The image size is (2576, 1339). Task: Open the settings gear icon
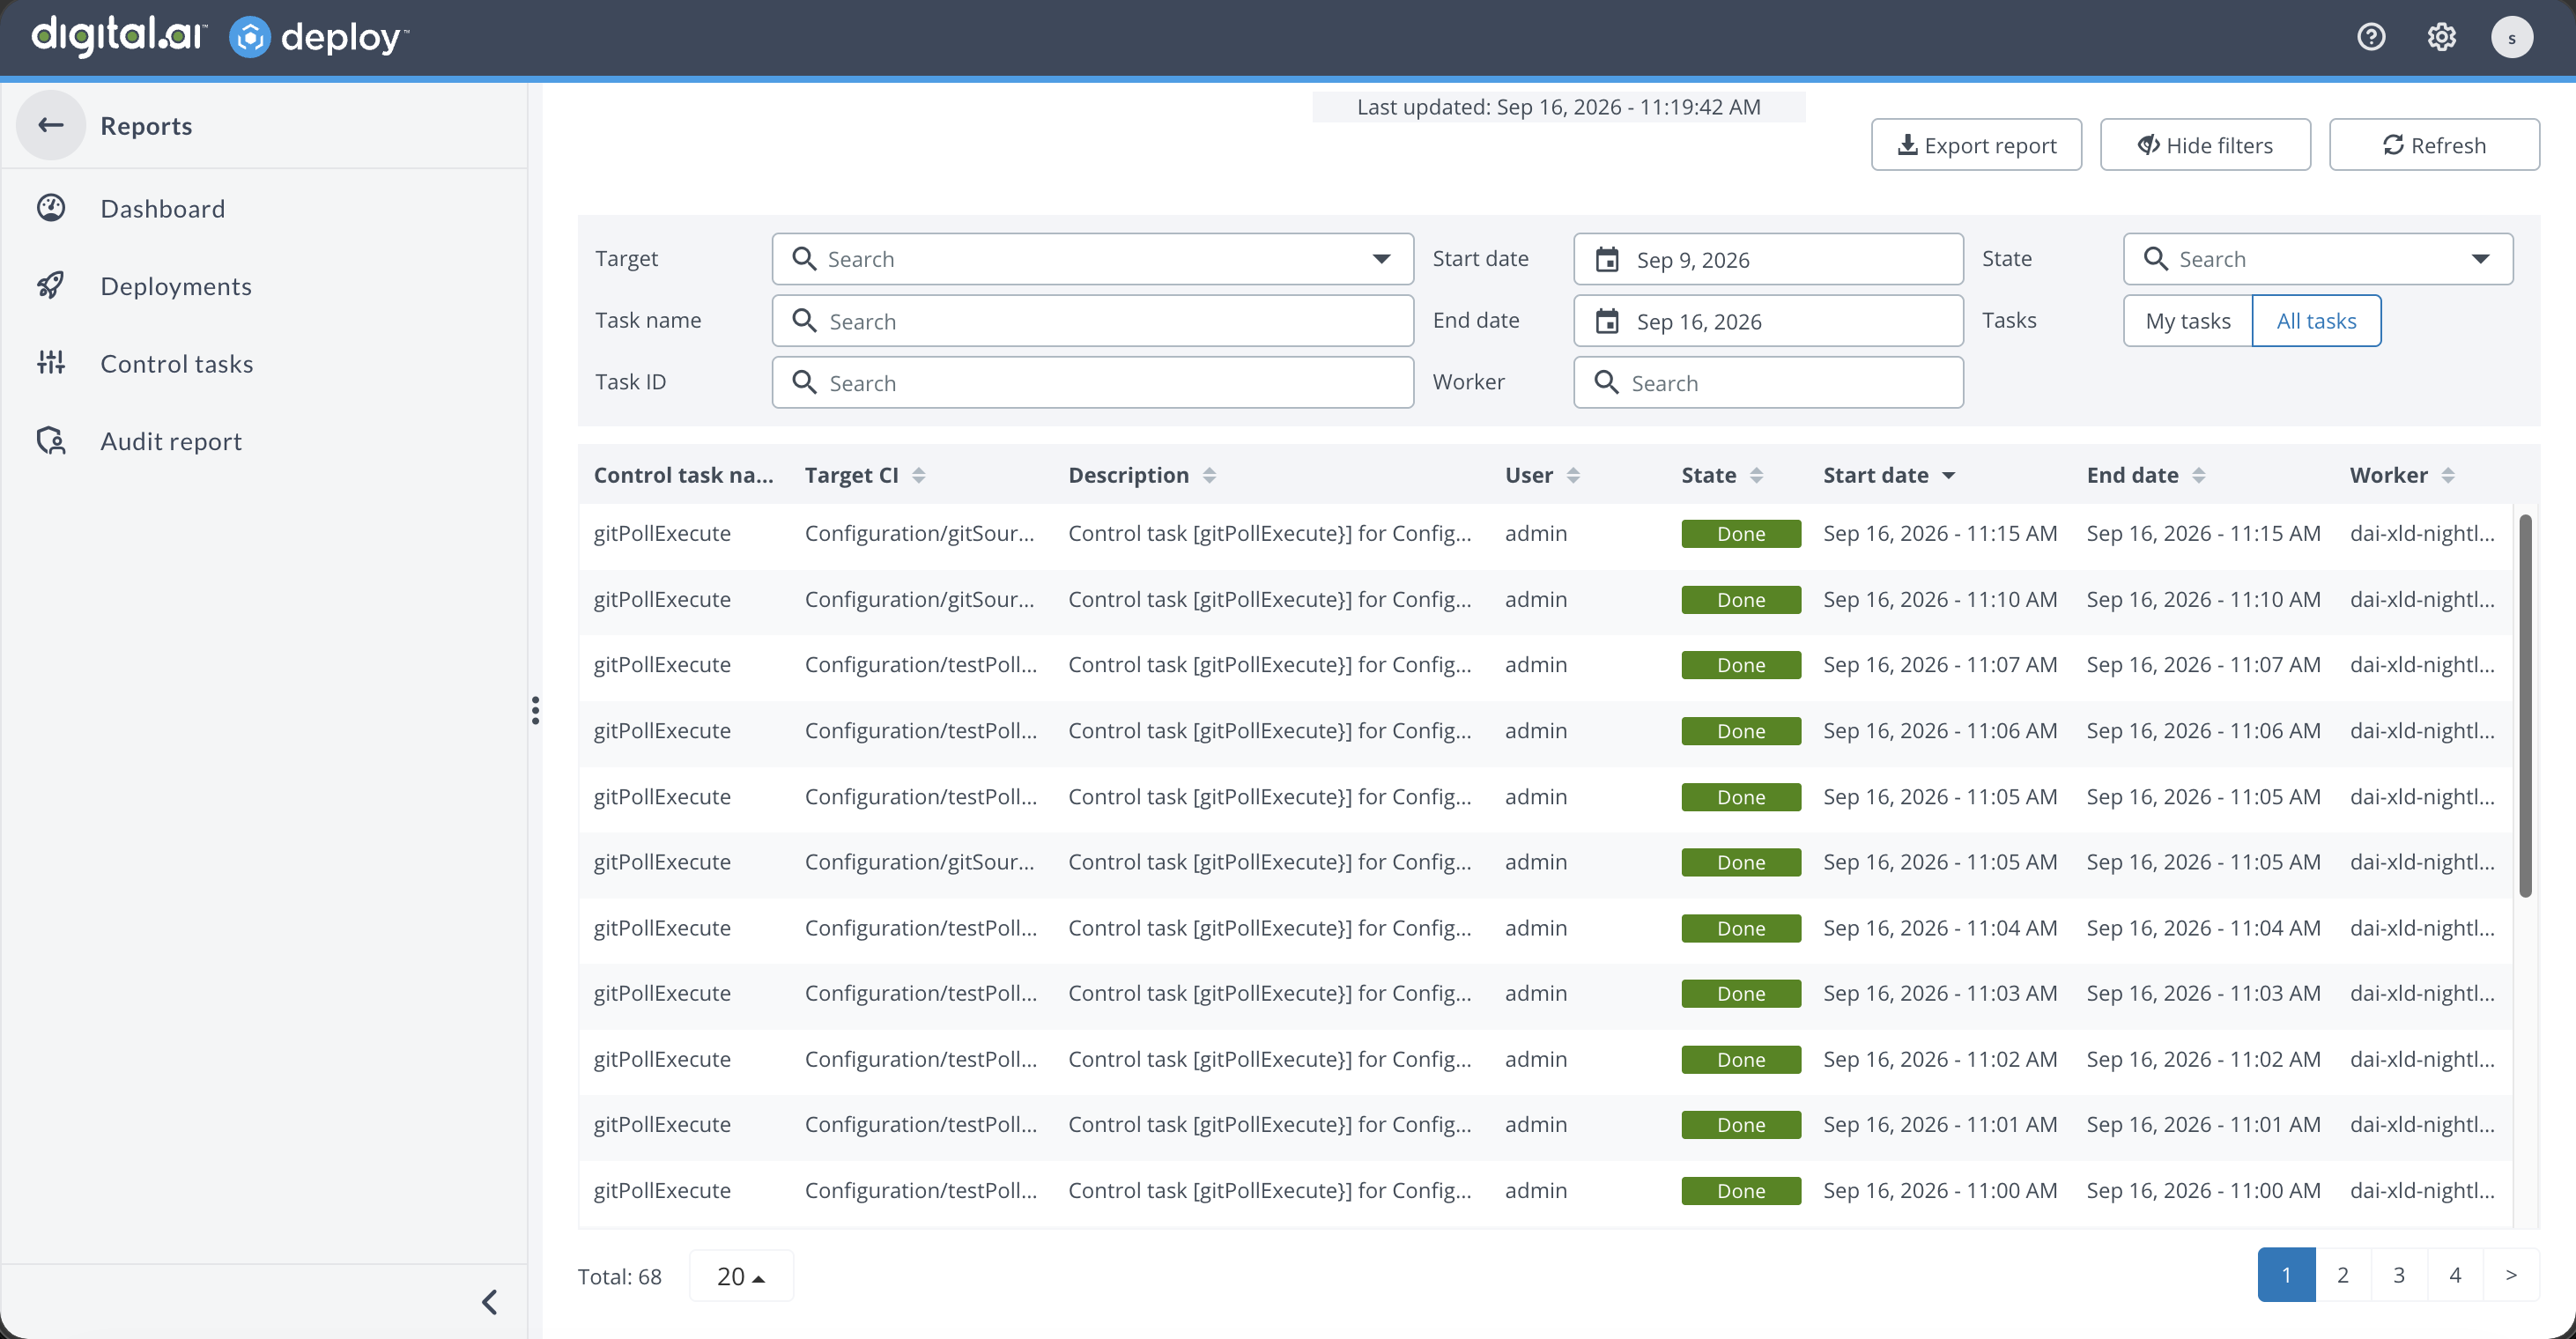click(2441, 37)
